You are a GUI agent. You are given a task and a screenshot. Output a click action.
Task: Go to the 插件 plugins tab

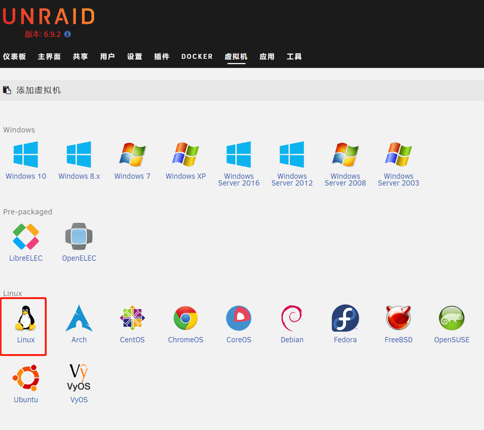point(162,57)
